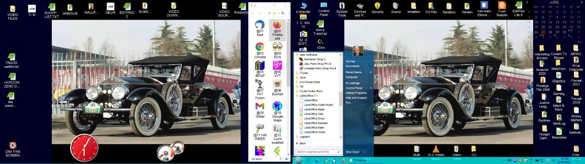Open the @12 Lucht kwaliteit shortcut
Image resolution: width=585 pixels, height=164 pixels.
[x=277, y=134]
